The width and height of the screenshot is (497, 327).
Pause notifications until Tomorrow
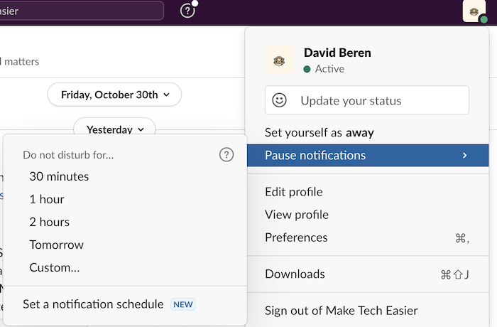tap(125, 245)
